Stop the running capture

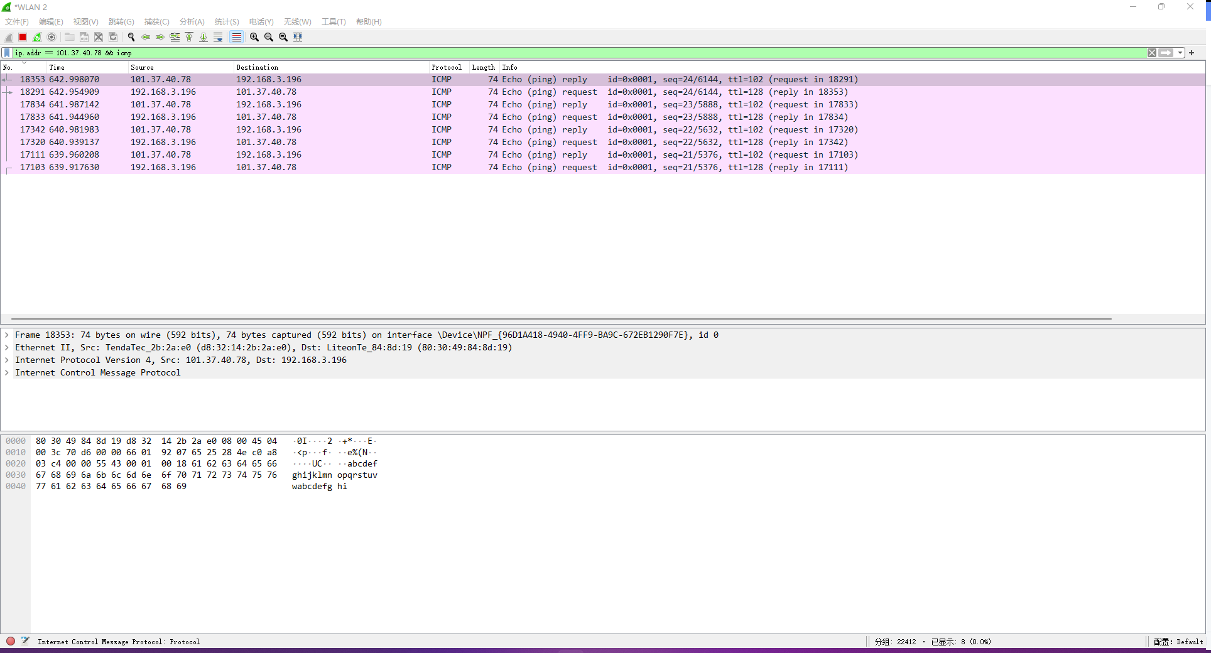point(22,37)
